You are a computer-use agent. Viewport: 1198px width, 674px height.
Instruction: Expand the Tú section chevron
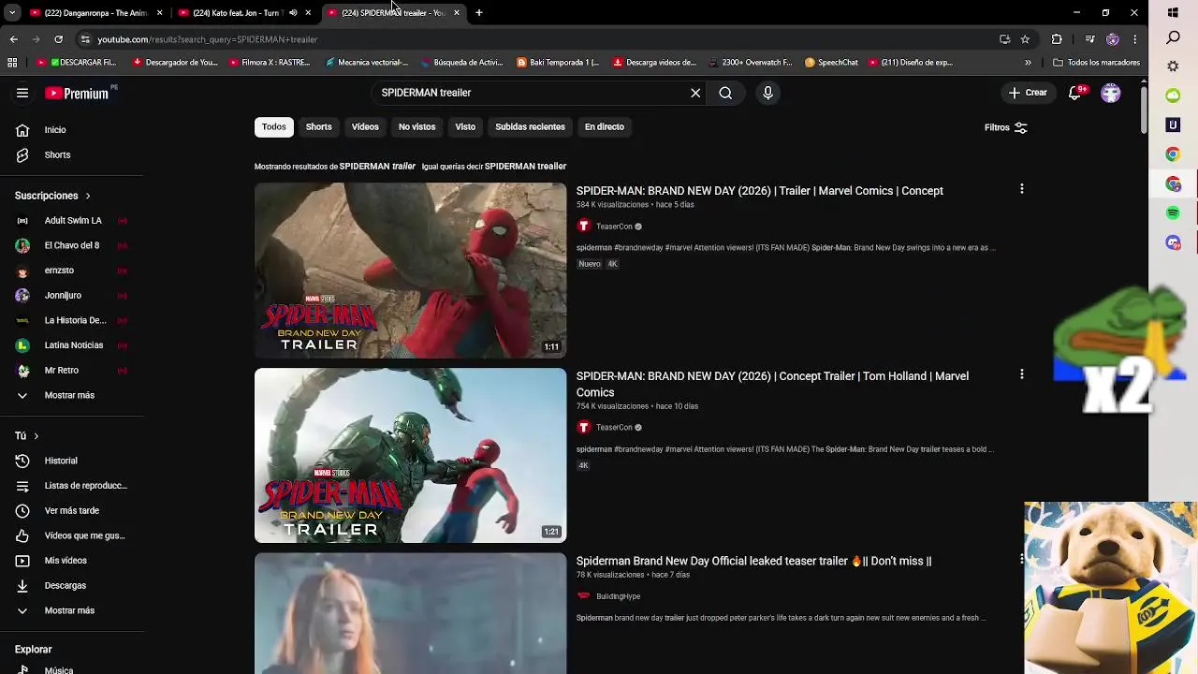tap(36, 436)
